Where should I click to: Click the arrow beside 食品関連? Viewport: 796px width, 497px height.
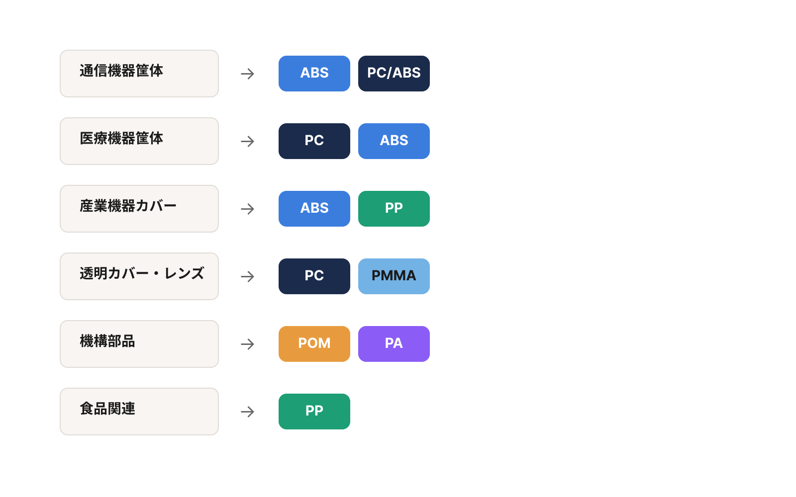click(247, 412)
